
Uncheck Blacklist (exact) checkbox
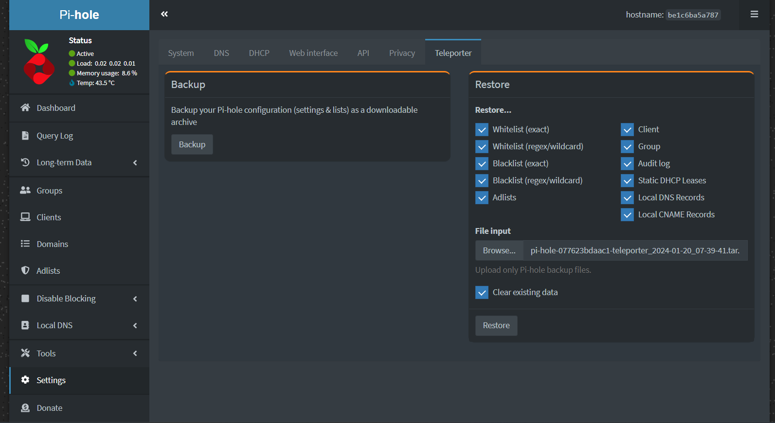pos(482,163)
